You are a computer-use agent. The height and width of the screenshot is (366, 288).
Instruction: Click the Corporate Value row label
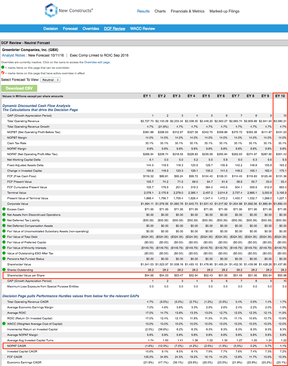tap(18, 204)
